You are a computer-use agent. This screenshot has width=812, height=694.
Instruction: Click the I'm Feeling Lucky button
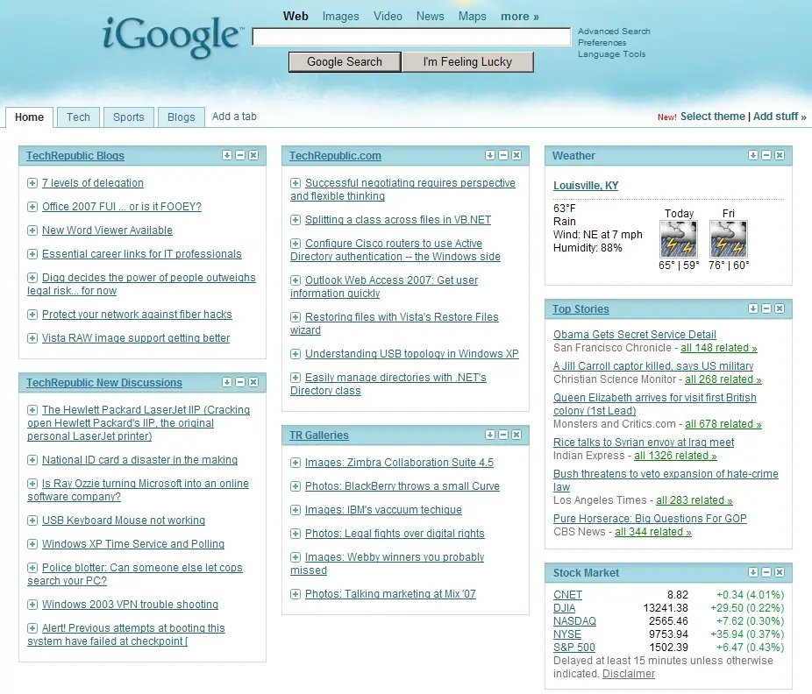[x=467, y=62]
